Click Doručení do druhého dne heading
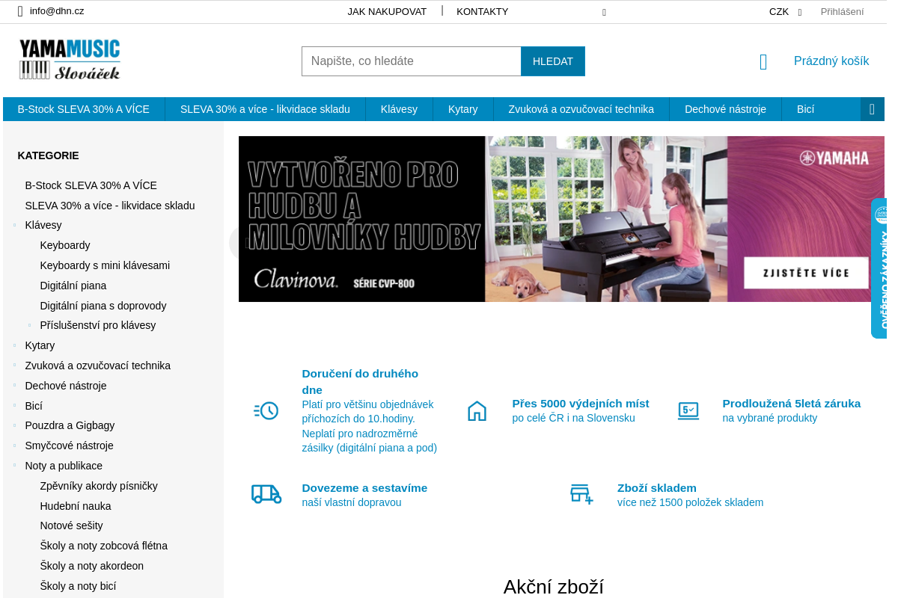Viewport: 898px width, 598px height. click(360, 381)
